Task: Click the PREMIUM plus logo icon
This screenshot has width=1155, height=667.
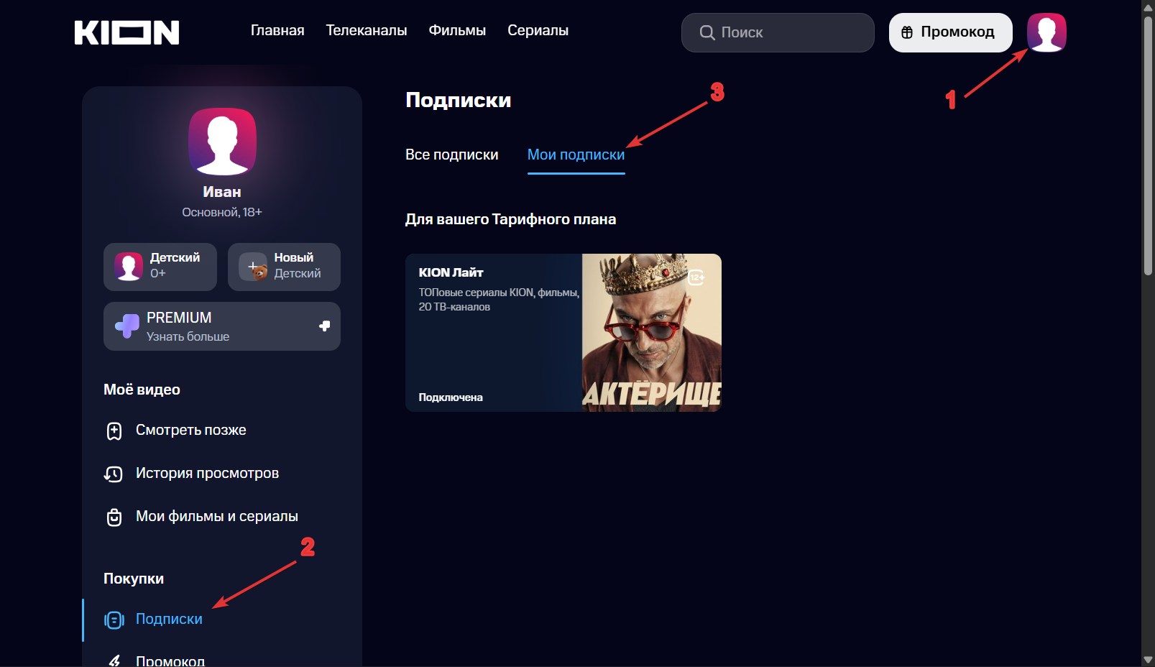Action: click(127, 326)
